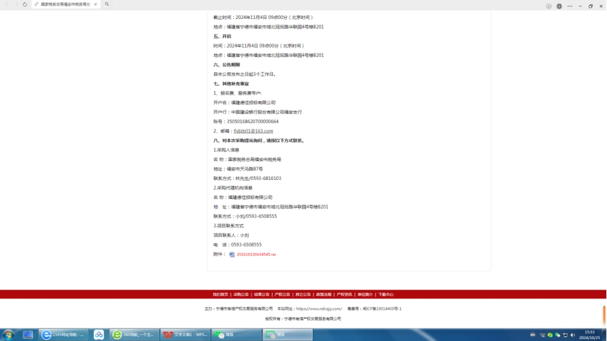Open the 2345网址导航 taskbar window
607x341 pixels.
(x=63, y=334)
